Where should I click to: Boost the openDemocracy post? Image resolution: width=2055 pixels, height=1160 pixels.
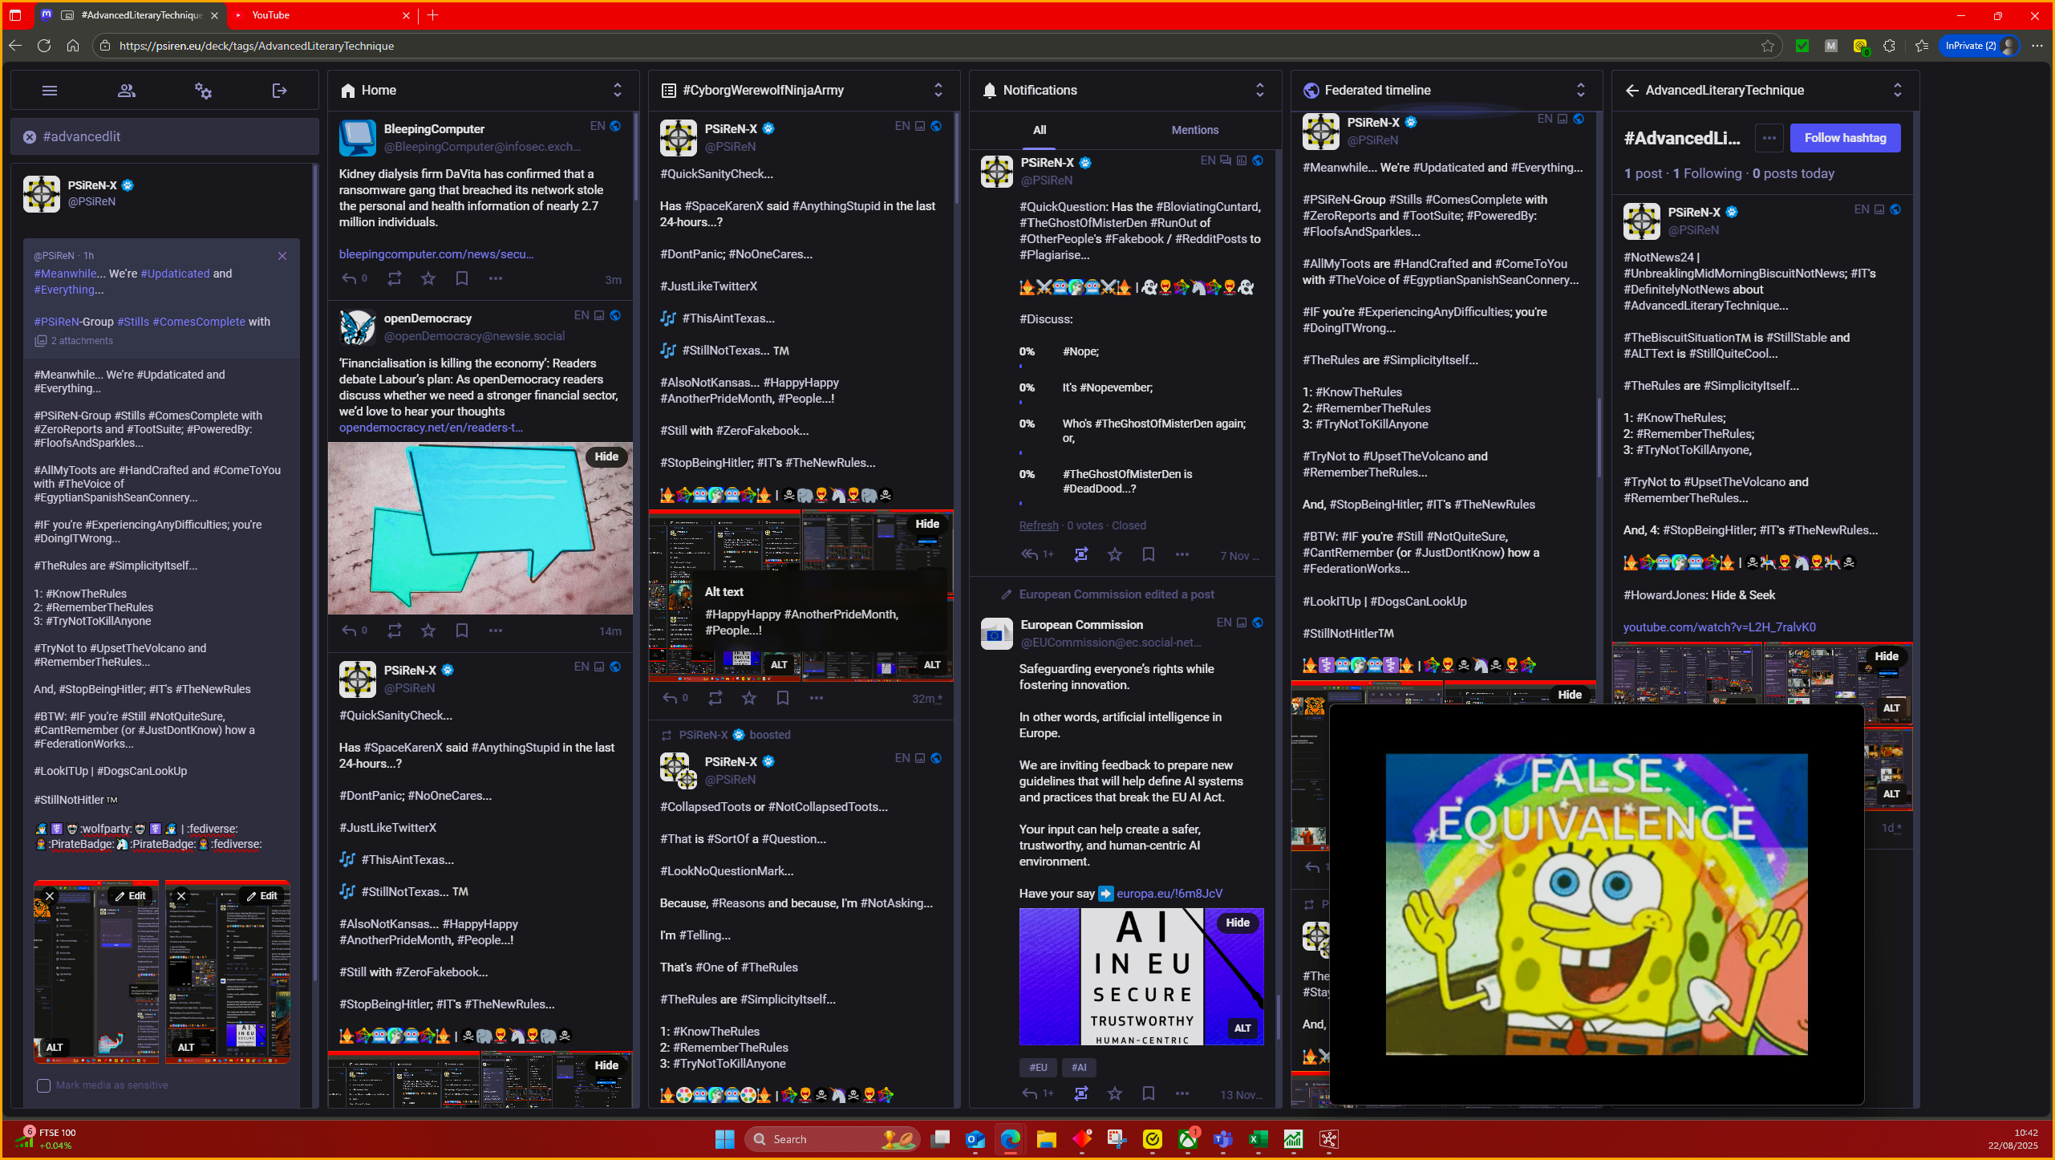click(394, 631)
